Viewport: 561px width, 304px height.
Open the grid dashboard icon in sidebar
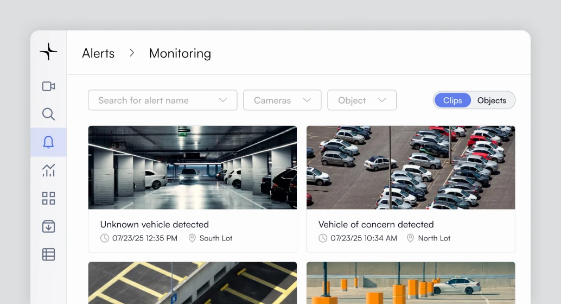(x=48, y=198)
